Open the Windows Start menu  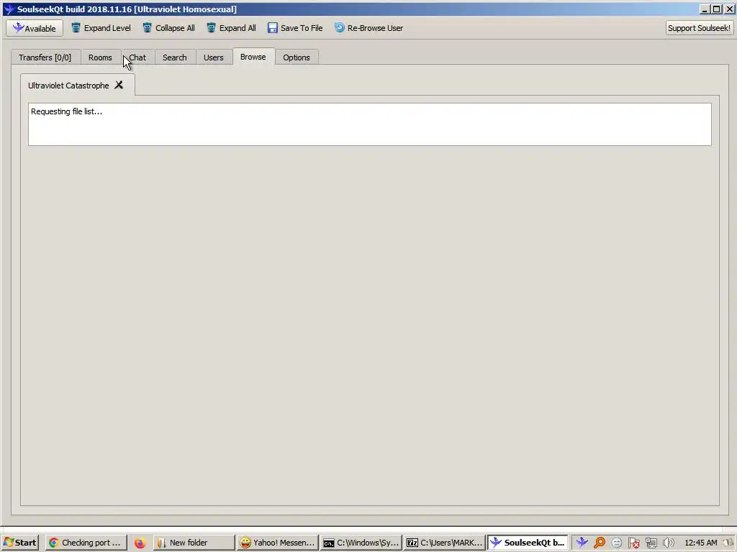tap(20, 543)
